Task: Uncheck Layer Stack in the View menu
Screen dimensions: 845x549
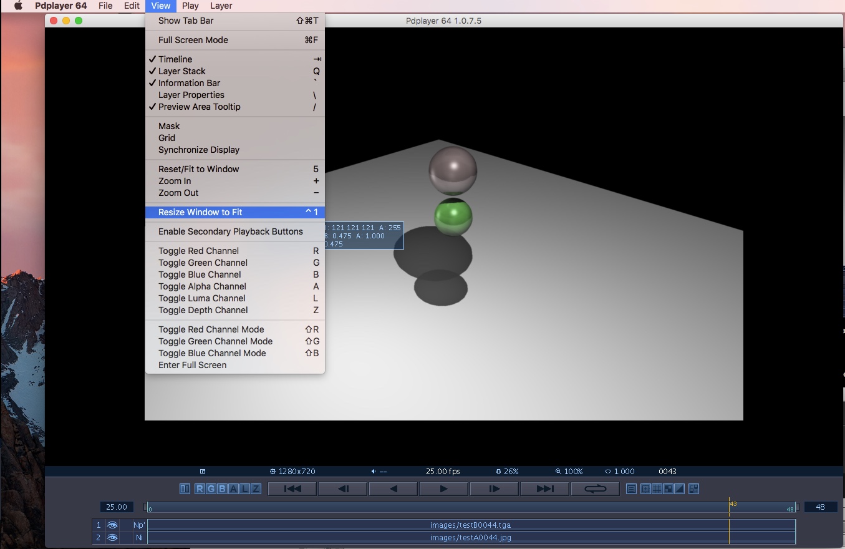Action: click(235, 71)
